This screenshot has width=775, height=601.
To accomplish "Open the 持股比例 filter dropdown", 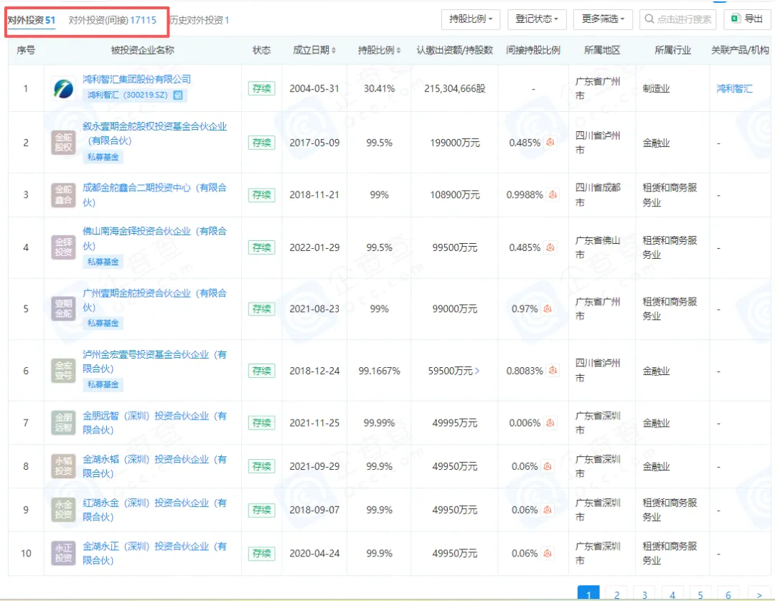I will (x=470, y=19).
